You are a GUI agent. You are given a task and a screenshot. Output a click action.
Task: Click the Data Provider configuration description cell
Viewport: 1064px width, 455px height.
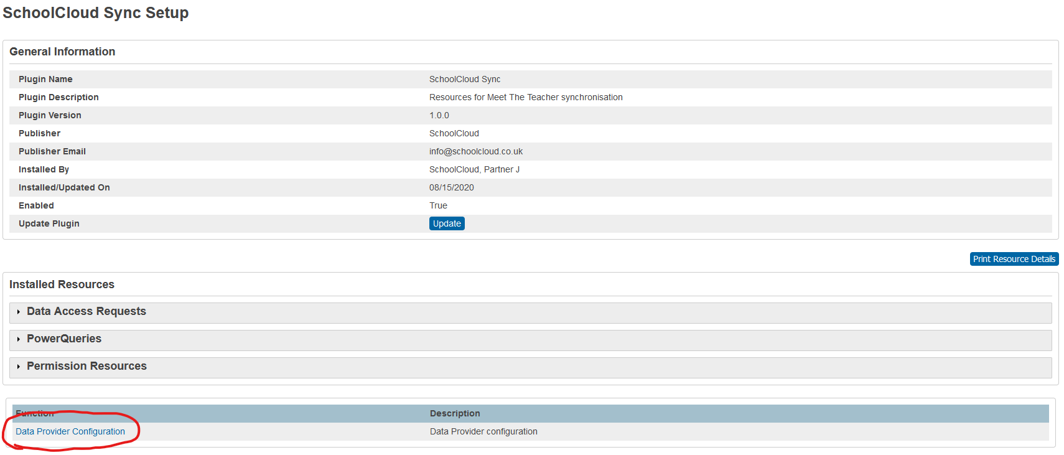click(x=483, y=431)
